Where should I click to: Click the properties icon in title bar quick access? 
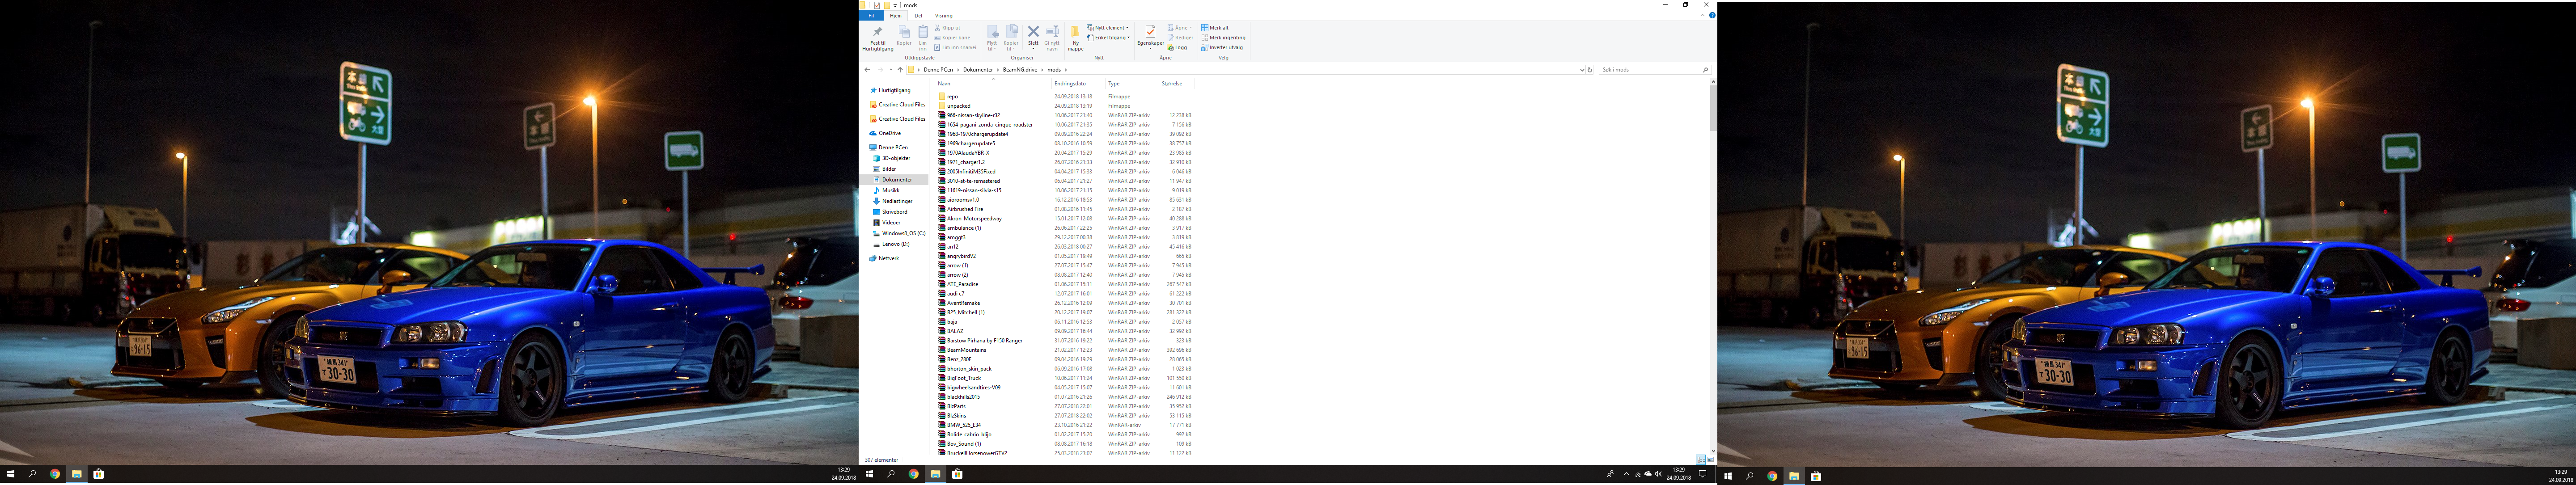click(877, 5)
